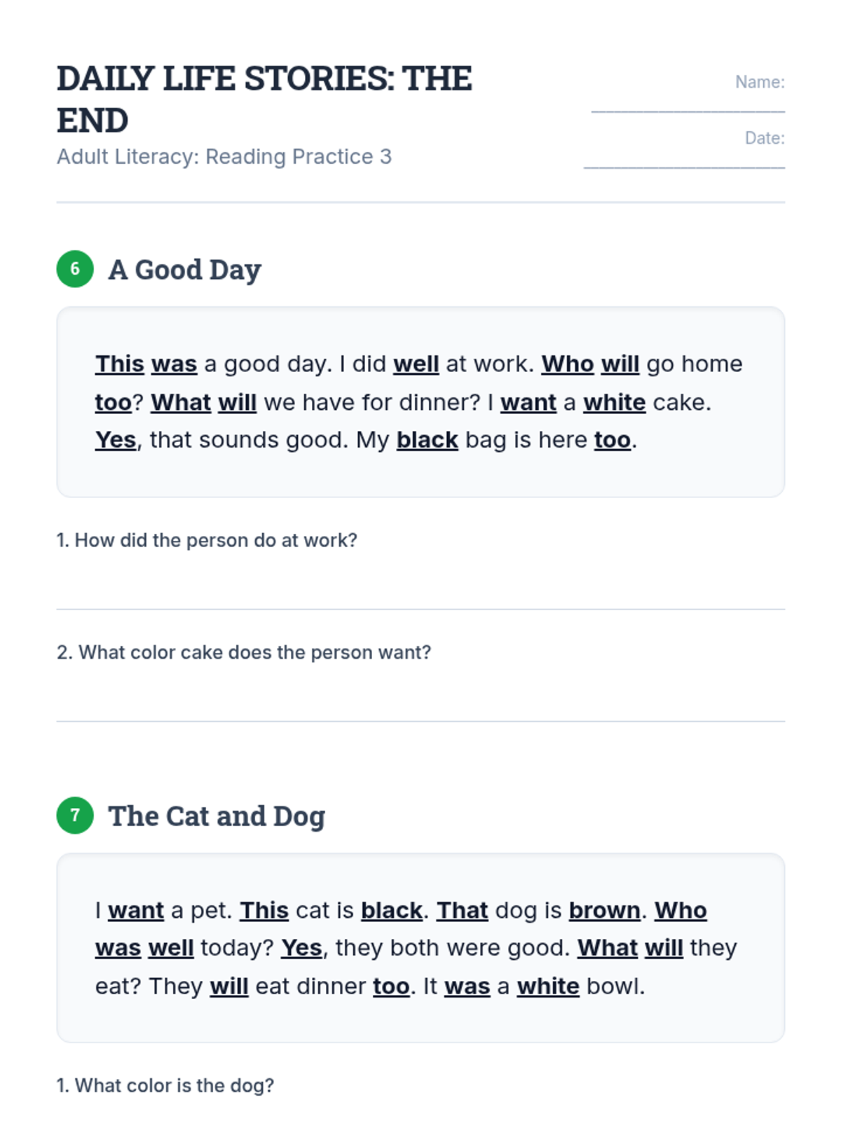This screenshot has width=841, height=1121.
Task: Click the Date blank line
Action: 684,167
